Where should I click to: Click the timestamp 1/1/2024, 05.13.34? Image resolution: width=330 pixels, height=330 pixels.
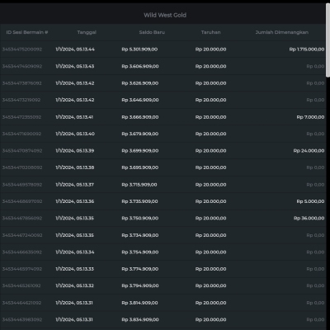click(x=75, y=252)
